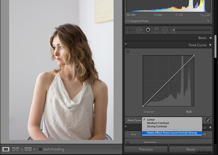Viewport: 218px width, 155px height.
Task: Select the Red Eye Correction tool
Action: 148,30
